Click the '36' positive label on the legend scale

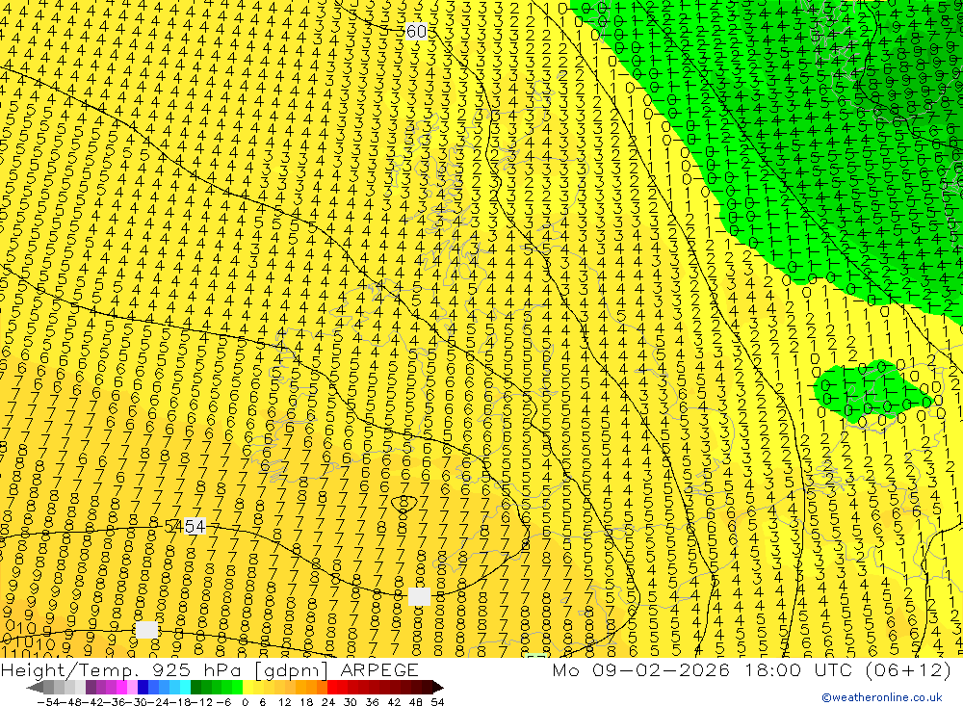[x=372, y=702]
